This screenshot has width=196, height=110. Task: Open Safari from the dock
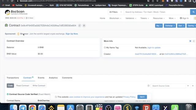tap(42, 108)
